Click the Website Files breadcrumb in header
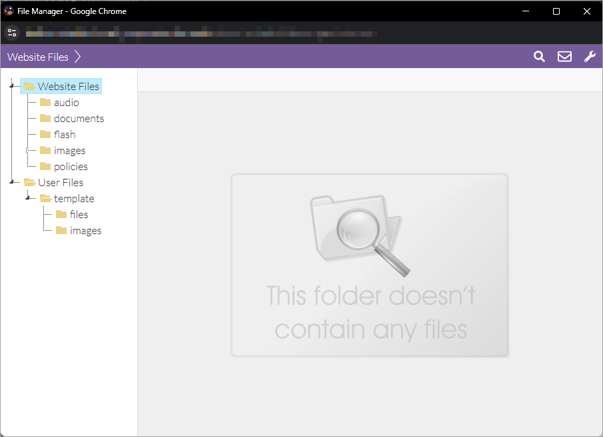The image size is (603, 437). point(38,57)
